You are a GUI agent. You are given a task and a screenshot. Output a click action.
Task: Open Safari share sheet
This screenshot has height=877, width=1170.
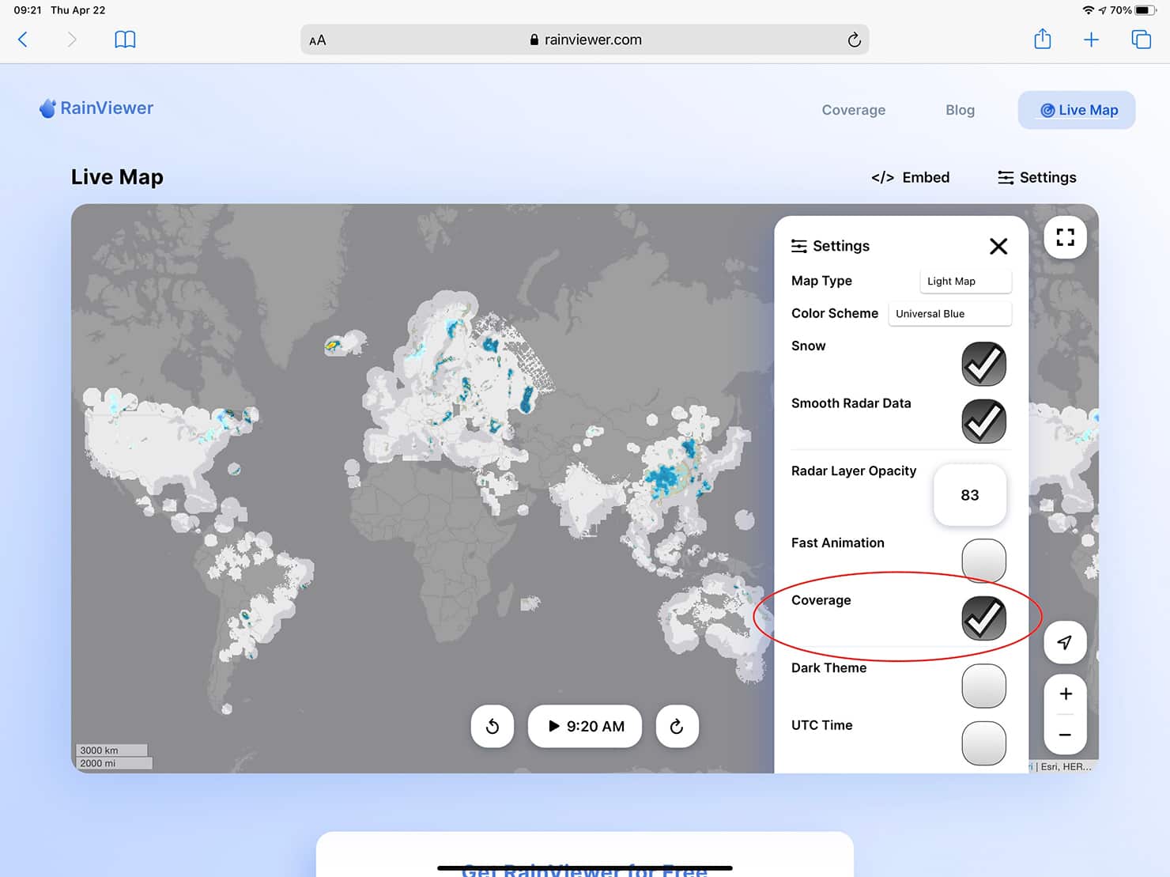point(1042,40)
